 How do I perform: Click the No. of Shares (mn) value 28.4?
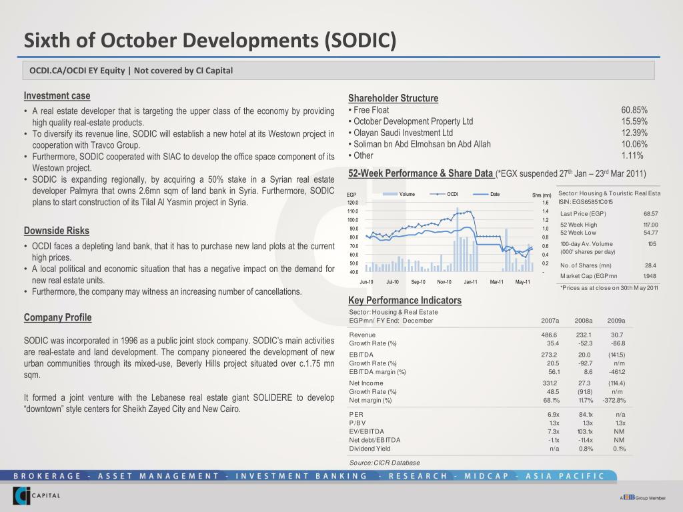point(650,265)
